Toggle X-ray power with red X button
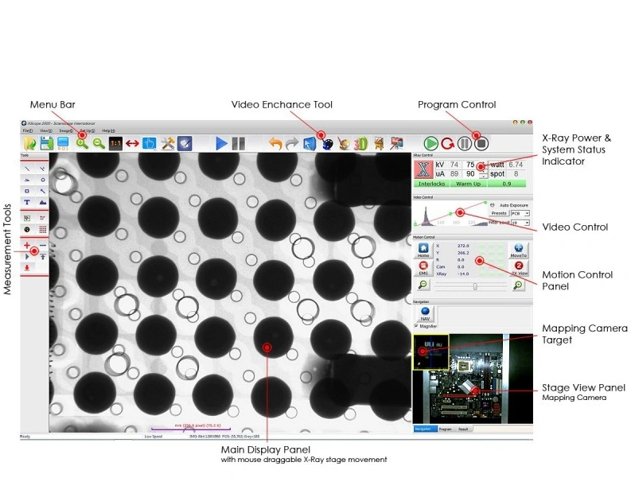631x501 pixels. pos(423,169)
